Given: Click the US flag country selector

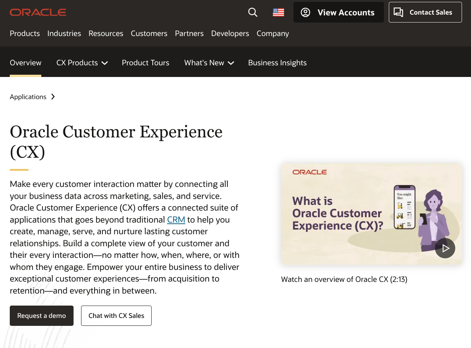Looking at the screenshot, I should pos(278,12).
